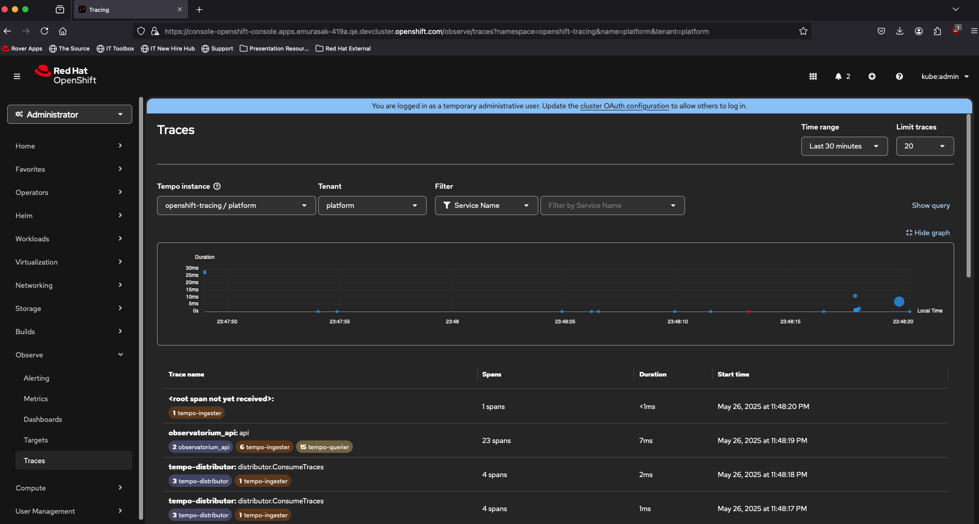Open the notifications bell
Viewport: 979px width, 524px height.
(x=838, y=76)
